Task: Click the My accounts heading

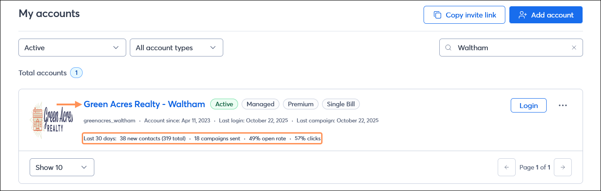Action: coord(49,13)
